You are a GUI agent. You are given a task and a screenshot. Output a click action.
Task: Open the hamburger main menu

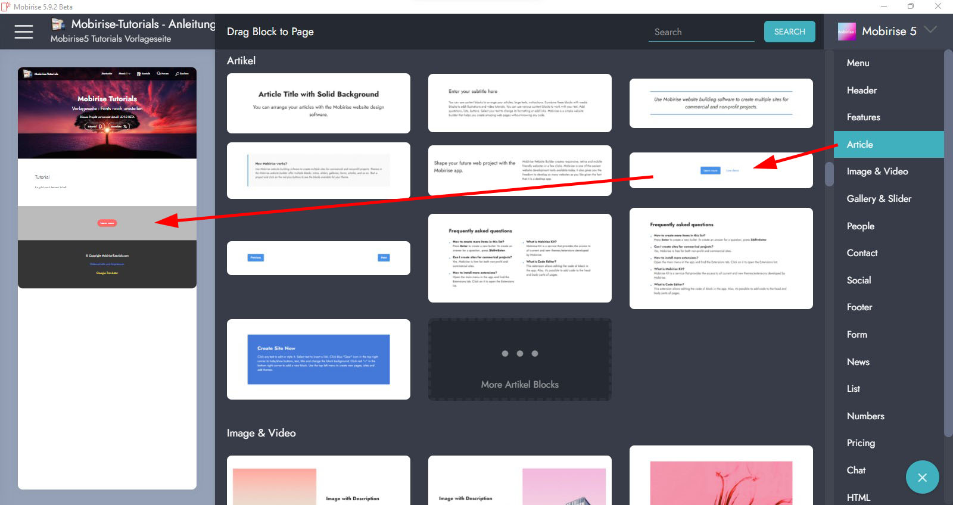[x=24, y=32]
